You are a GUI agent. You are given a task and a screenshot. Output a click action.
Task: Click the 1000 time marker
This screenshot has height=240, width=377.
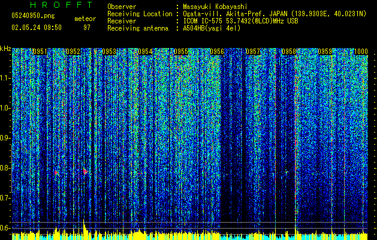pyautogui.click(x=361, y=52)
